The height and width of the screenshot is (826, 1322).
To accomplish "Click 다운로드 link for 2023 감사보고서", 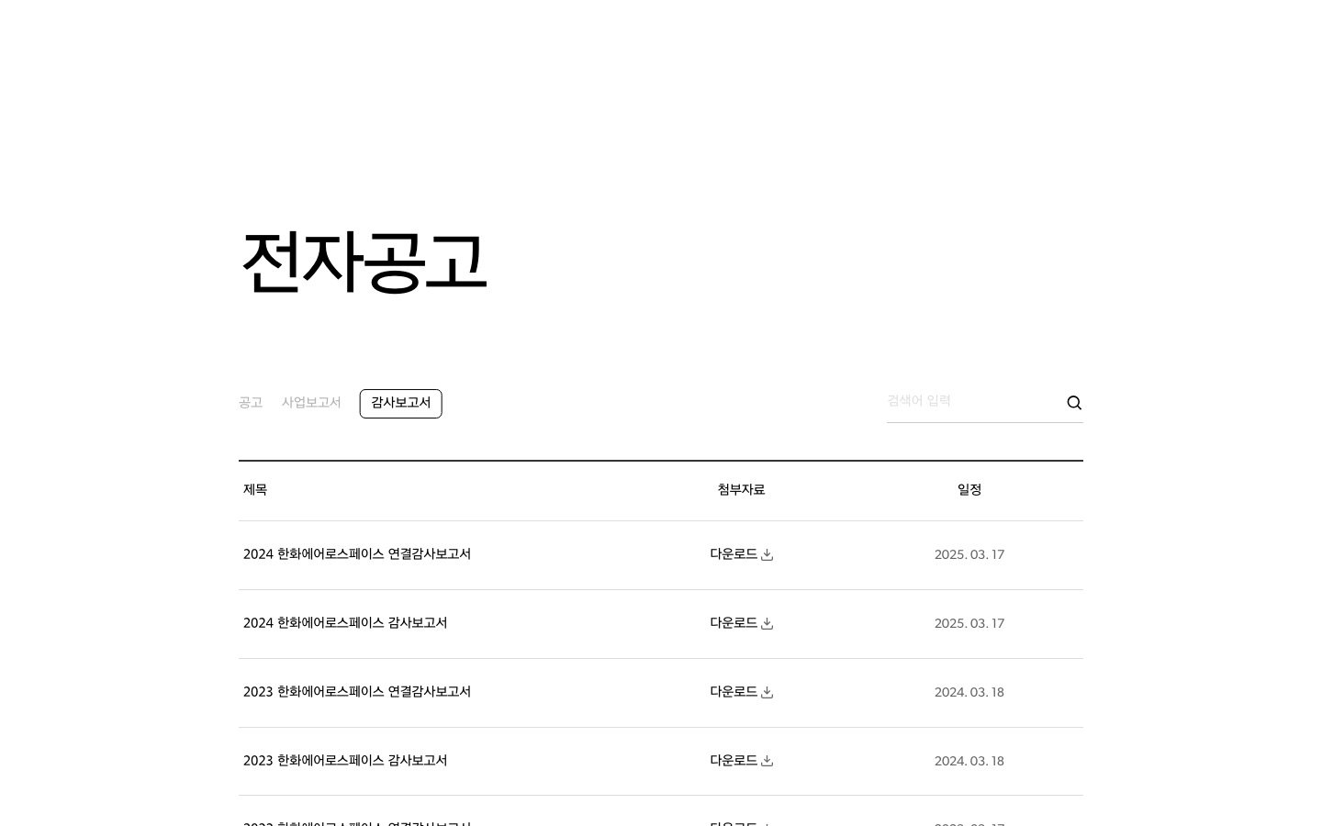I will (741, 761).
